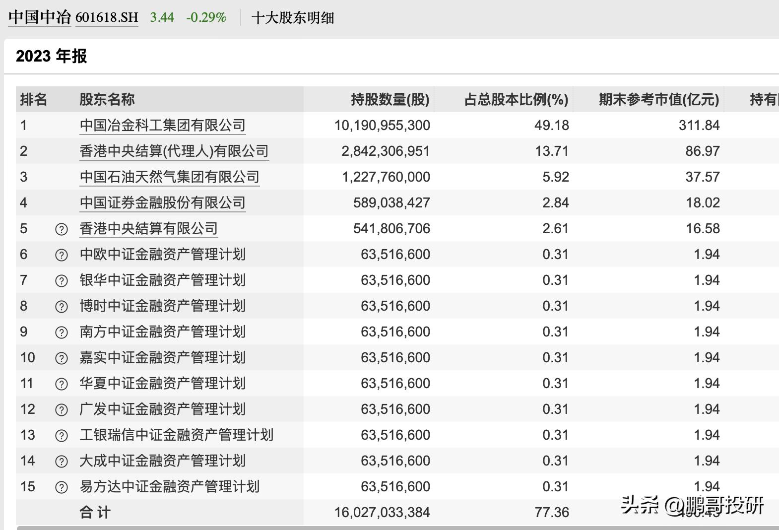Click help icon beside 香港中央結算有限公司

pyautogui.click(x=61, y=229)
